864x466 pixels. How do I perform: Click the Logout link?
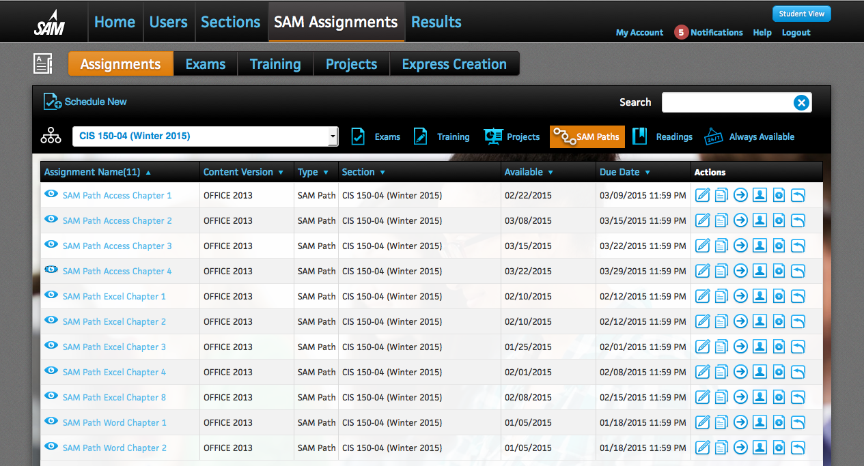pyautogui.click(x=796, y=33)
